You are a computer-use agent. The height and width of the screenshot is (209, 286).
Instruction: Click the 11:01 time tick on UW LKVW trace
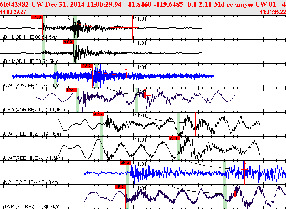pos(140,67)
